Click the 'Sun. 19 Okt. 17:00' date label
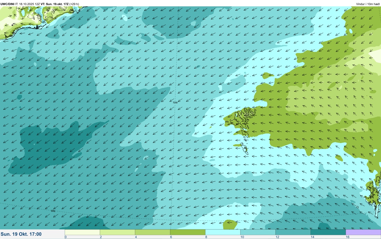 point(21,234)
